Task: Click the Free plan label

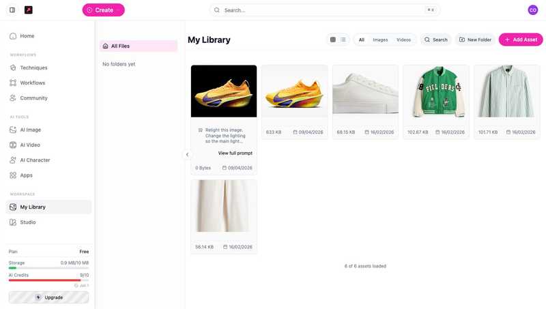Action: [x=84, y=252]
